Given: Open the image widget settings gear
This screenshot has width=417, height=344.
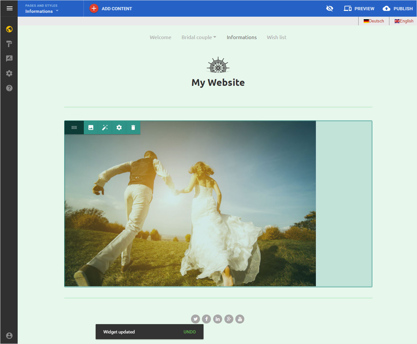Looking at the screenshot, I should coord(119,127).
